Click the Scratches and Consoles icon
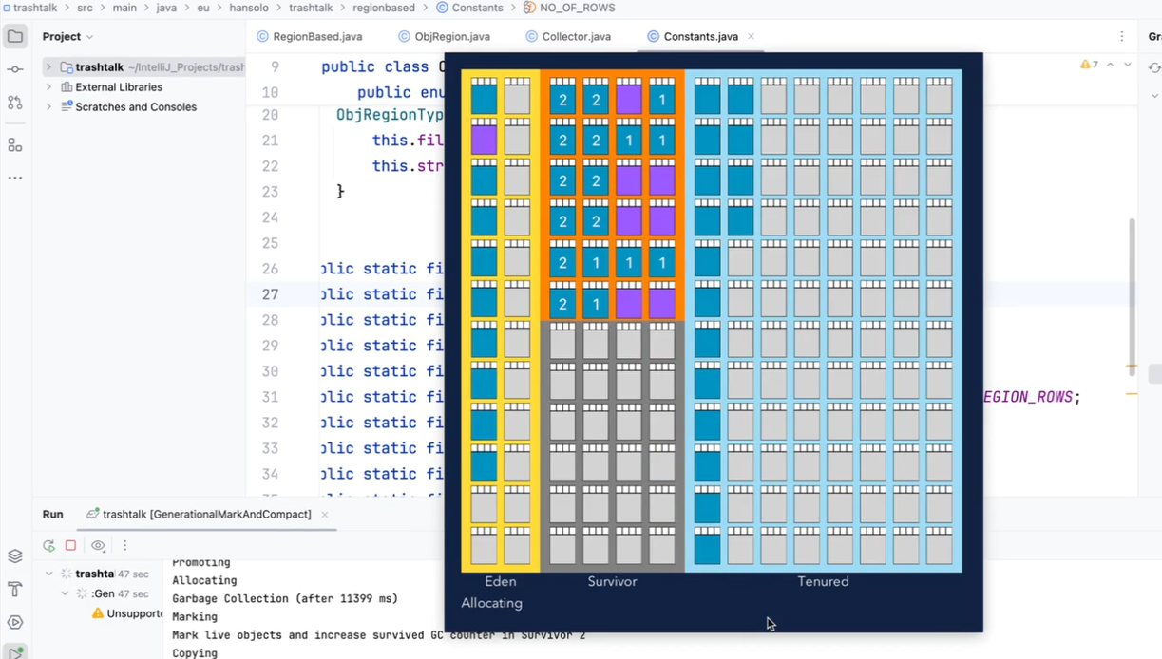This screenshot has height=659, width=1162. [x=67, y=107]
